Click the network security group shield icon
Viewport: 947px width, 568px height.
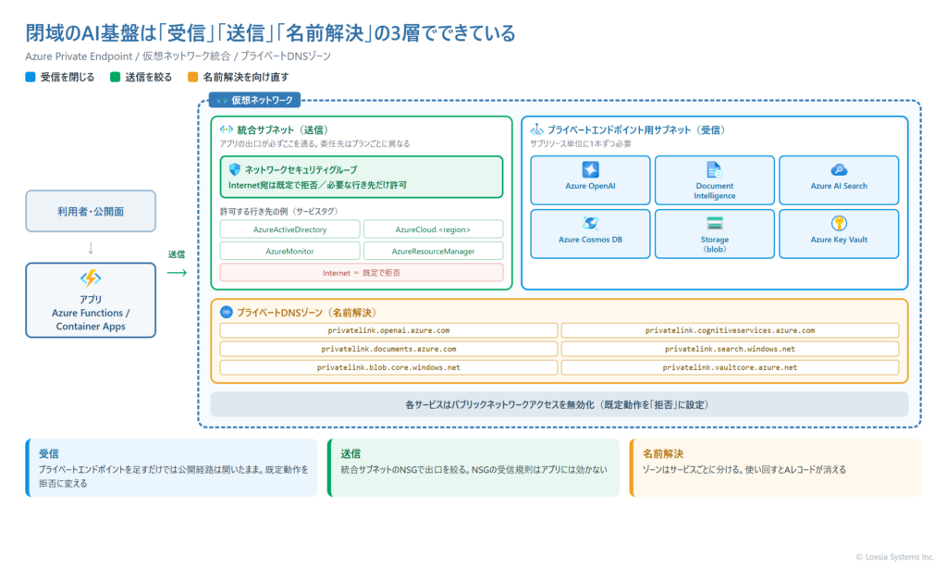tap(235, 170)
